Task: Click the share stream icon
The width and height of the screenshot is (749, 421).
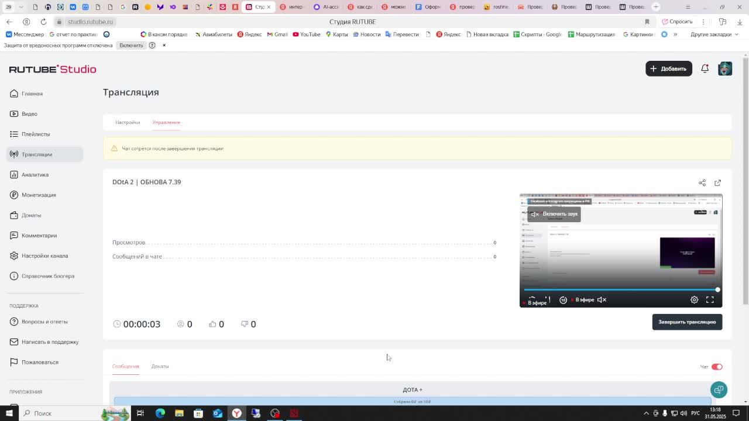Action: click(702, 182)
